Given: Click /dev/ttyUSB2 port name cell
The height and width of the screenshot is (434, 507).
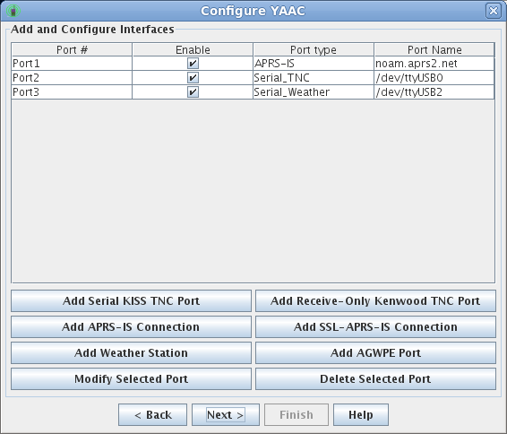Looking at the screenshot, I should tap(434, 92).
